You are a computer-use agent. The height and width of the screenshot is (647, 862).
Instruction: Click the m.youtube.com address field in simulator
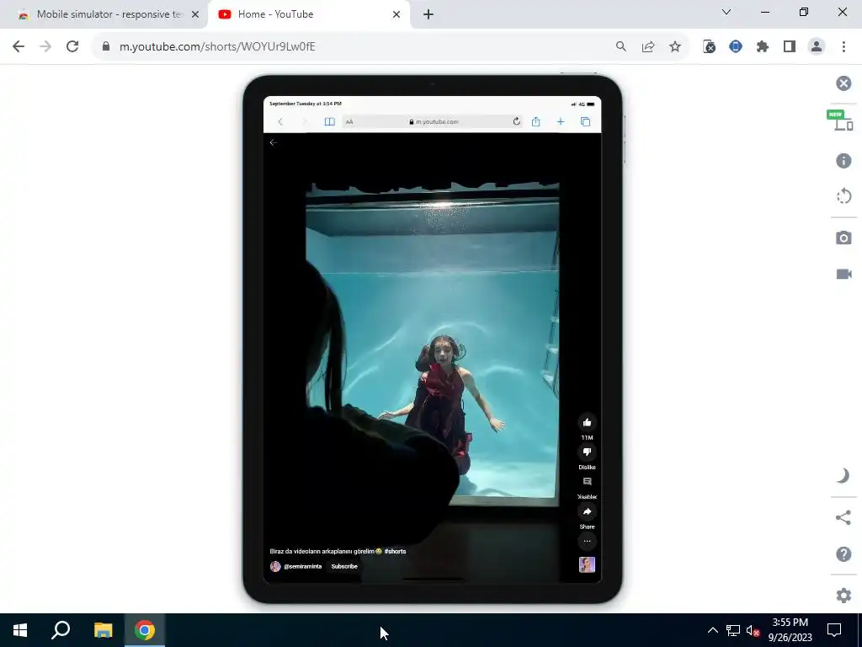[434, 121]
